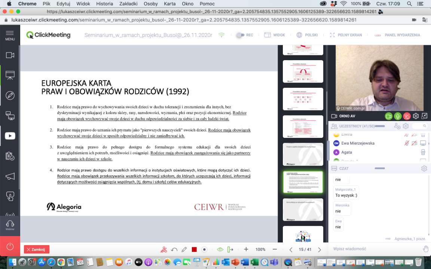431x269 pixels.
Task: Open the screen sharing tool in the sidebar
Action: tap(10, 115)
